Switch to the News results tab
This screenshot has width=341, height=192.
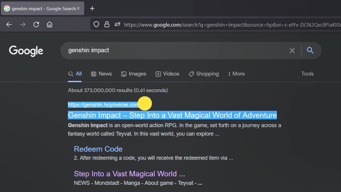pyautogui.click(x=101, y=74)
